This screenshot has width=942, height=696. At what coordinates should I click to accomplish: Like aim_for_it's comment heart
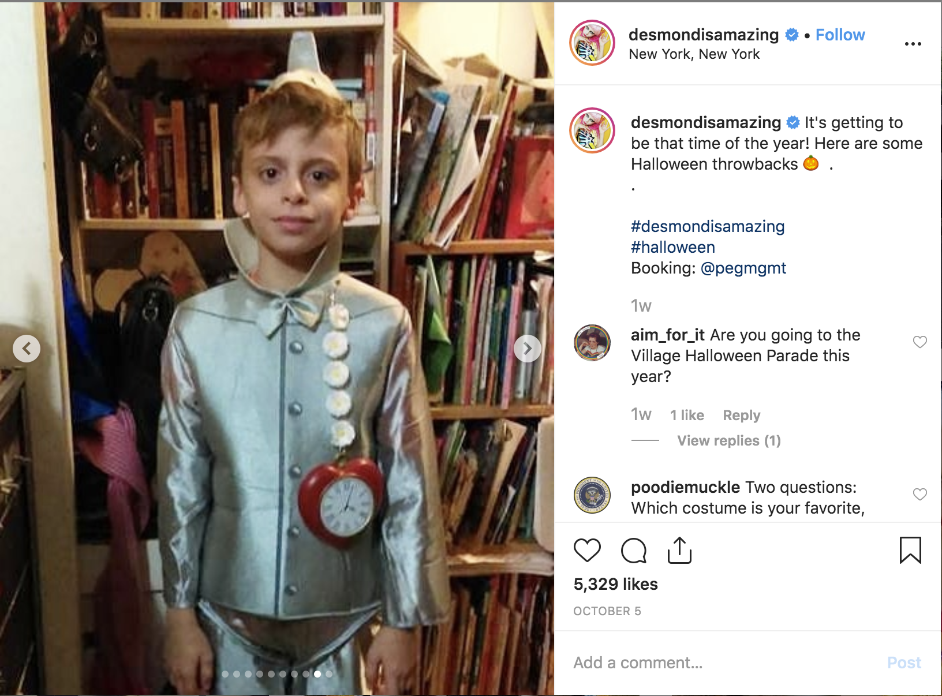[919, 342]
